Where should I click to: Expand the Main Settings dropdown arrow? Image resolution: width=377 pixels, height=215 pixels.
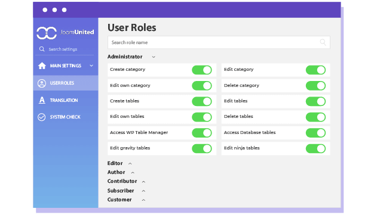click(91, 66)
